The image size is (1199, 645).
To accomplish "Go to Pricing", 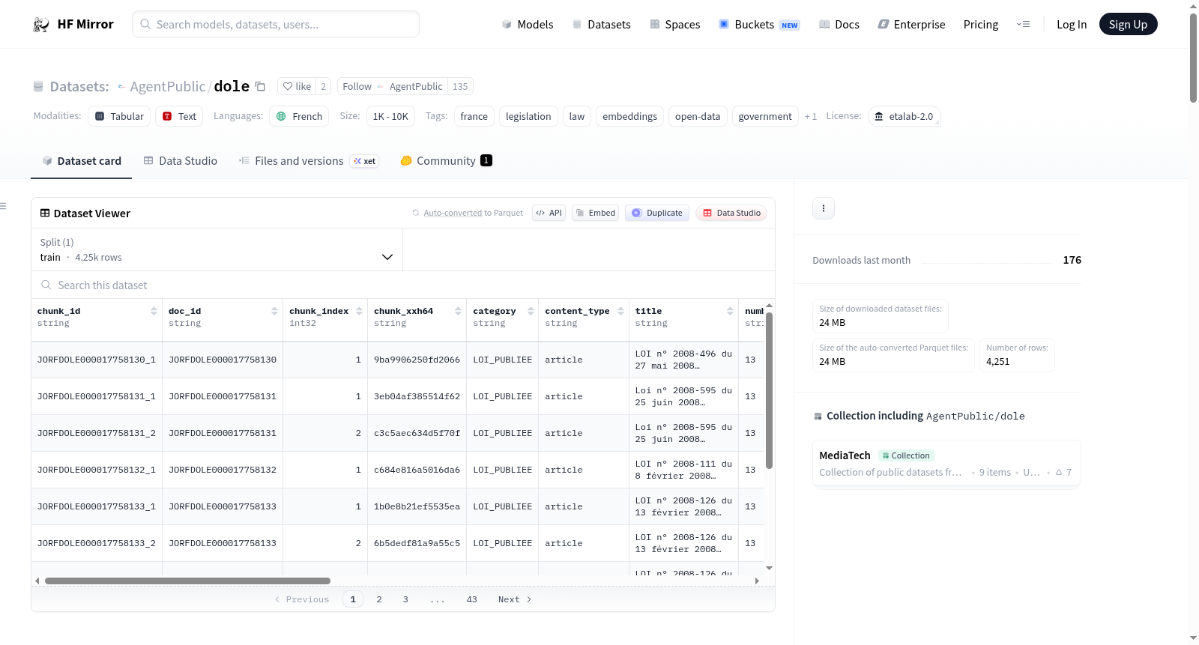I will (x=981, y=24).
